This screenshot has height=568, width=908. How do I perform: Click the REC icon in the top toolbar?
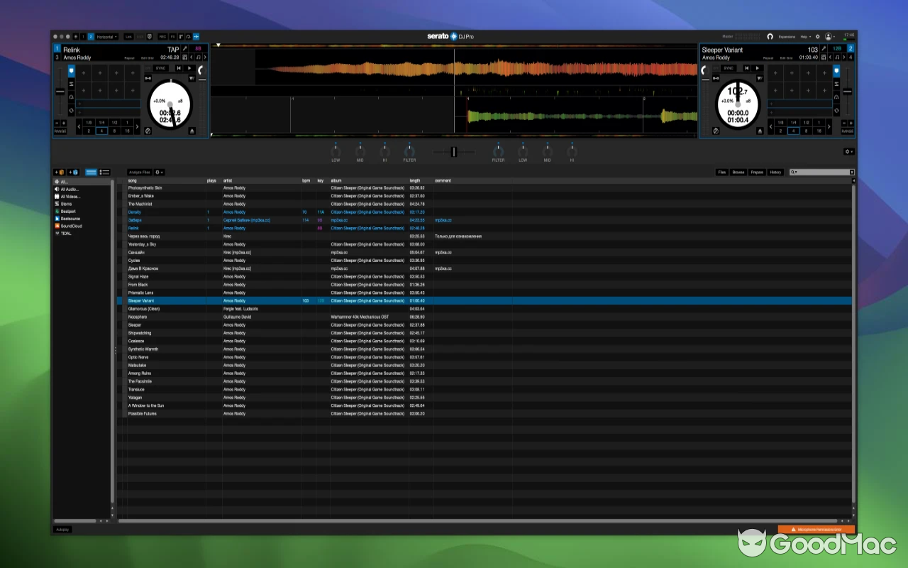(x=162, y=36)
